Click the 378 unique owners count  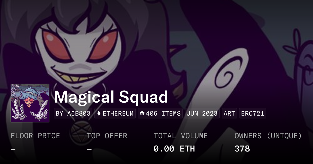click(x=242, y=149)
